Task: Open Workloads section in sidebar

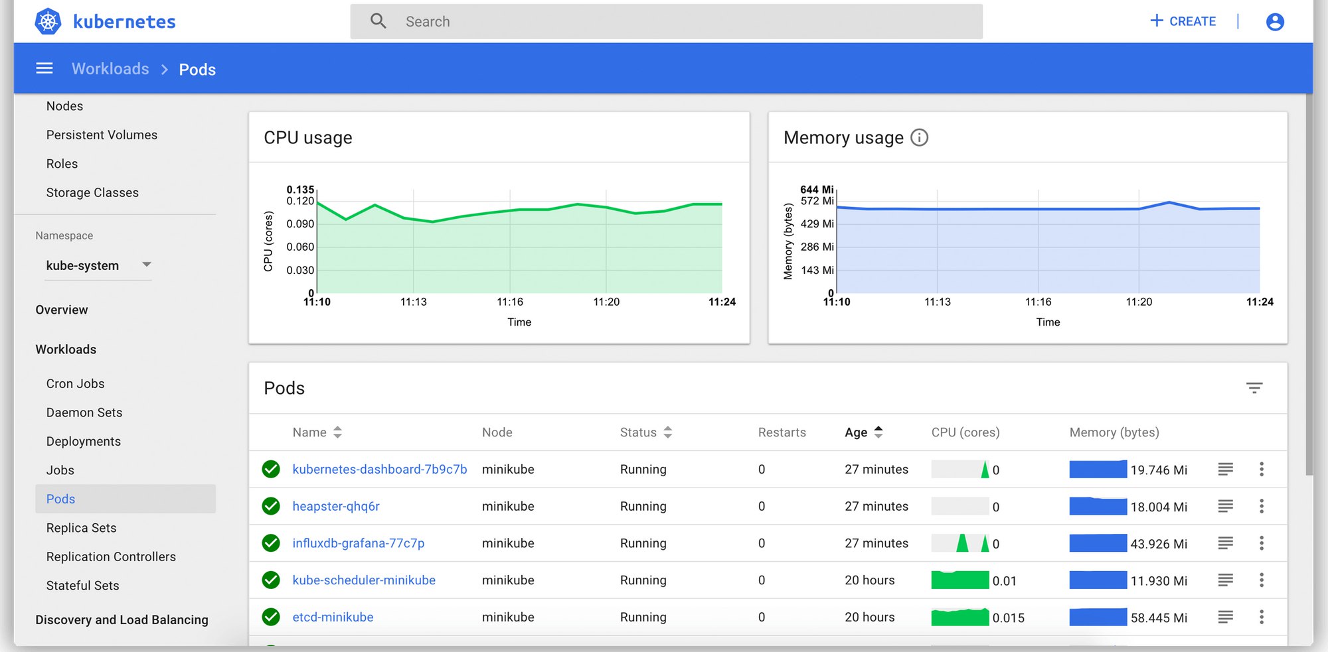Action: pyautogui.click(x=66, y=350)
